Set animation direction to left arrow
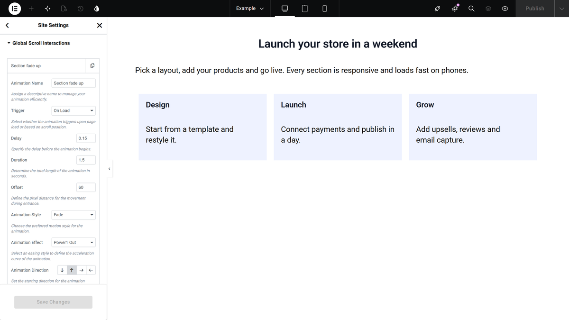 coord(91,270)
